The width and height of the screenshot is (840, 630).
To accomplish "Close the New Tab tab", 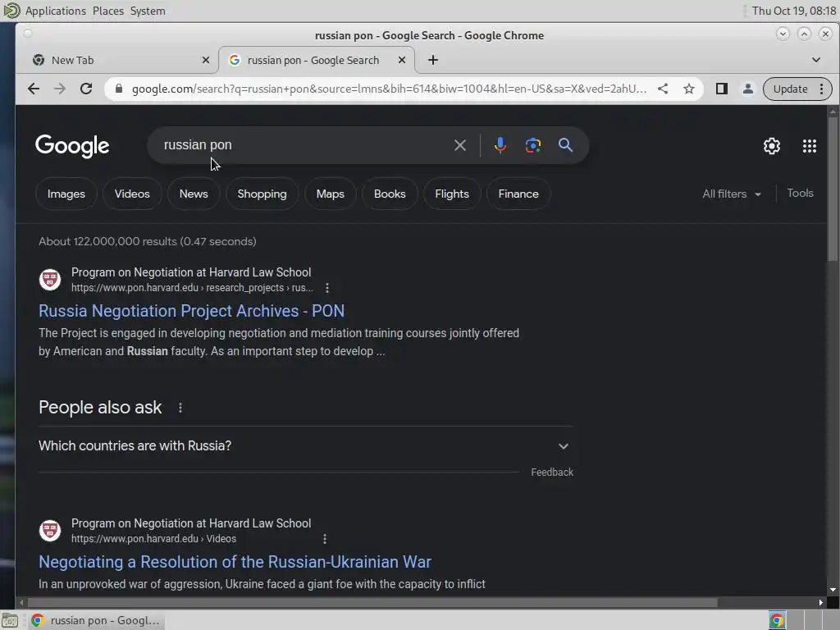I will pyautogui.click(x=206, y=60).
